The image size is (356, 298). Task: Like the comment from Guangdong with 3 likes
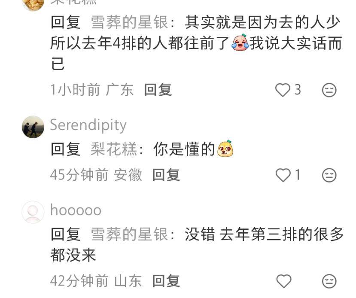pos(283,90)
